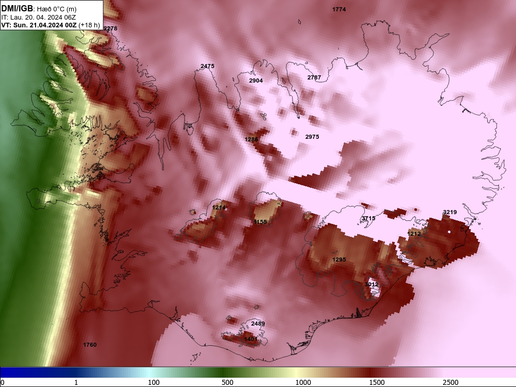Click the 2787 height value
The width and height of the screenshot is (516, 387).
[314, 78]
